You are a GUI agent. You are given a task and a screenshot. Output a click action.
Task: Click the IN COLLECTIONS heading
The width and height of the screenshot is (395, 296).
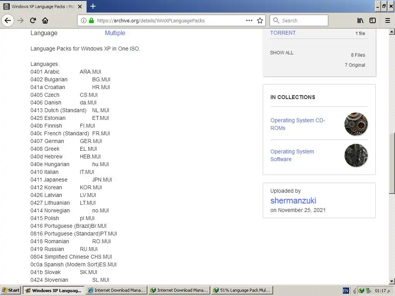click(293, 97)
